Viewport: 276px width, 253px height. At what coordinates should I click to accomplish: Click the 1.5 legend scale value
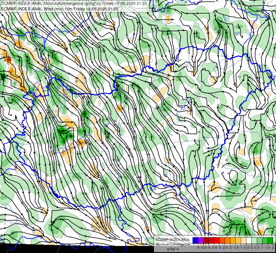tap(267, 248)
